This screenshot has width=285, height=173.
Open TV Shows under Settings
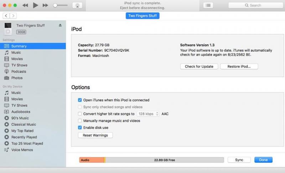pyautogui.click(x=33, y=65)
